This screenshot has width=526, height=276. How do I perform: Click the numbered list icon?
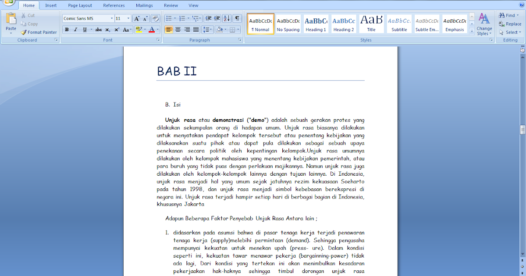(x=182, y=18)
